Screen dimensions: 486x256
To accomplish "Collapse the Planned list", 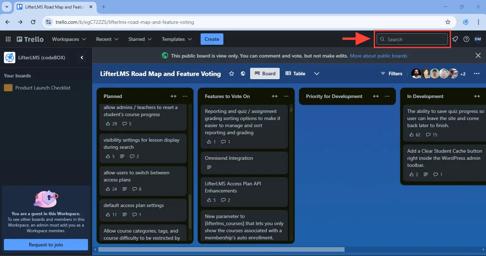I will [x=174, y=96].
